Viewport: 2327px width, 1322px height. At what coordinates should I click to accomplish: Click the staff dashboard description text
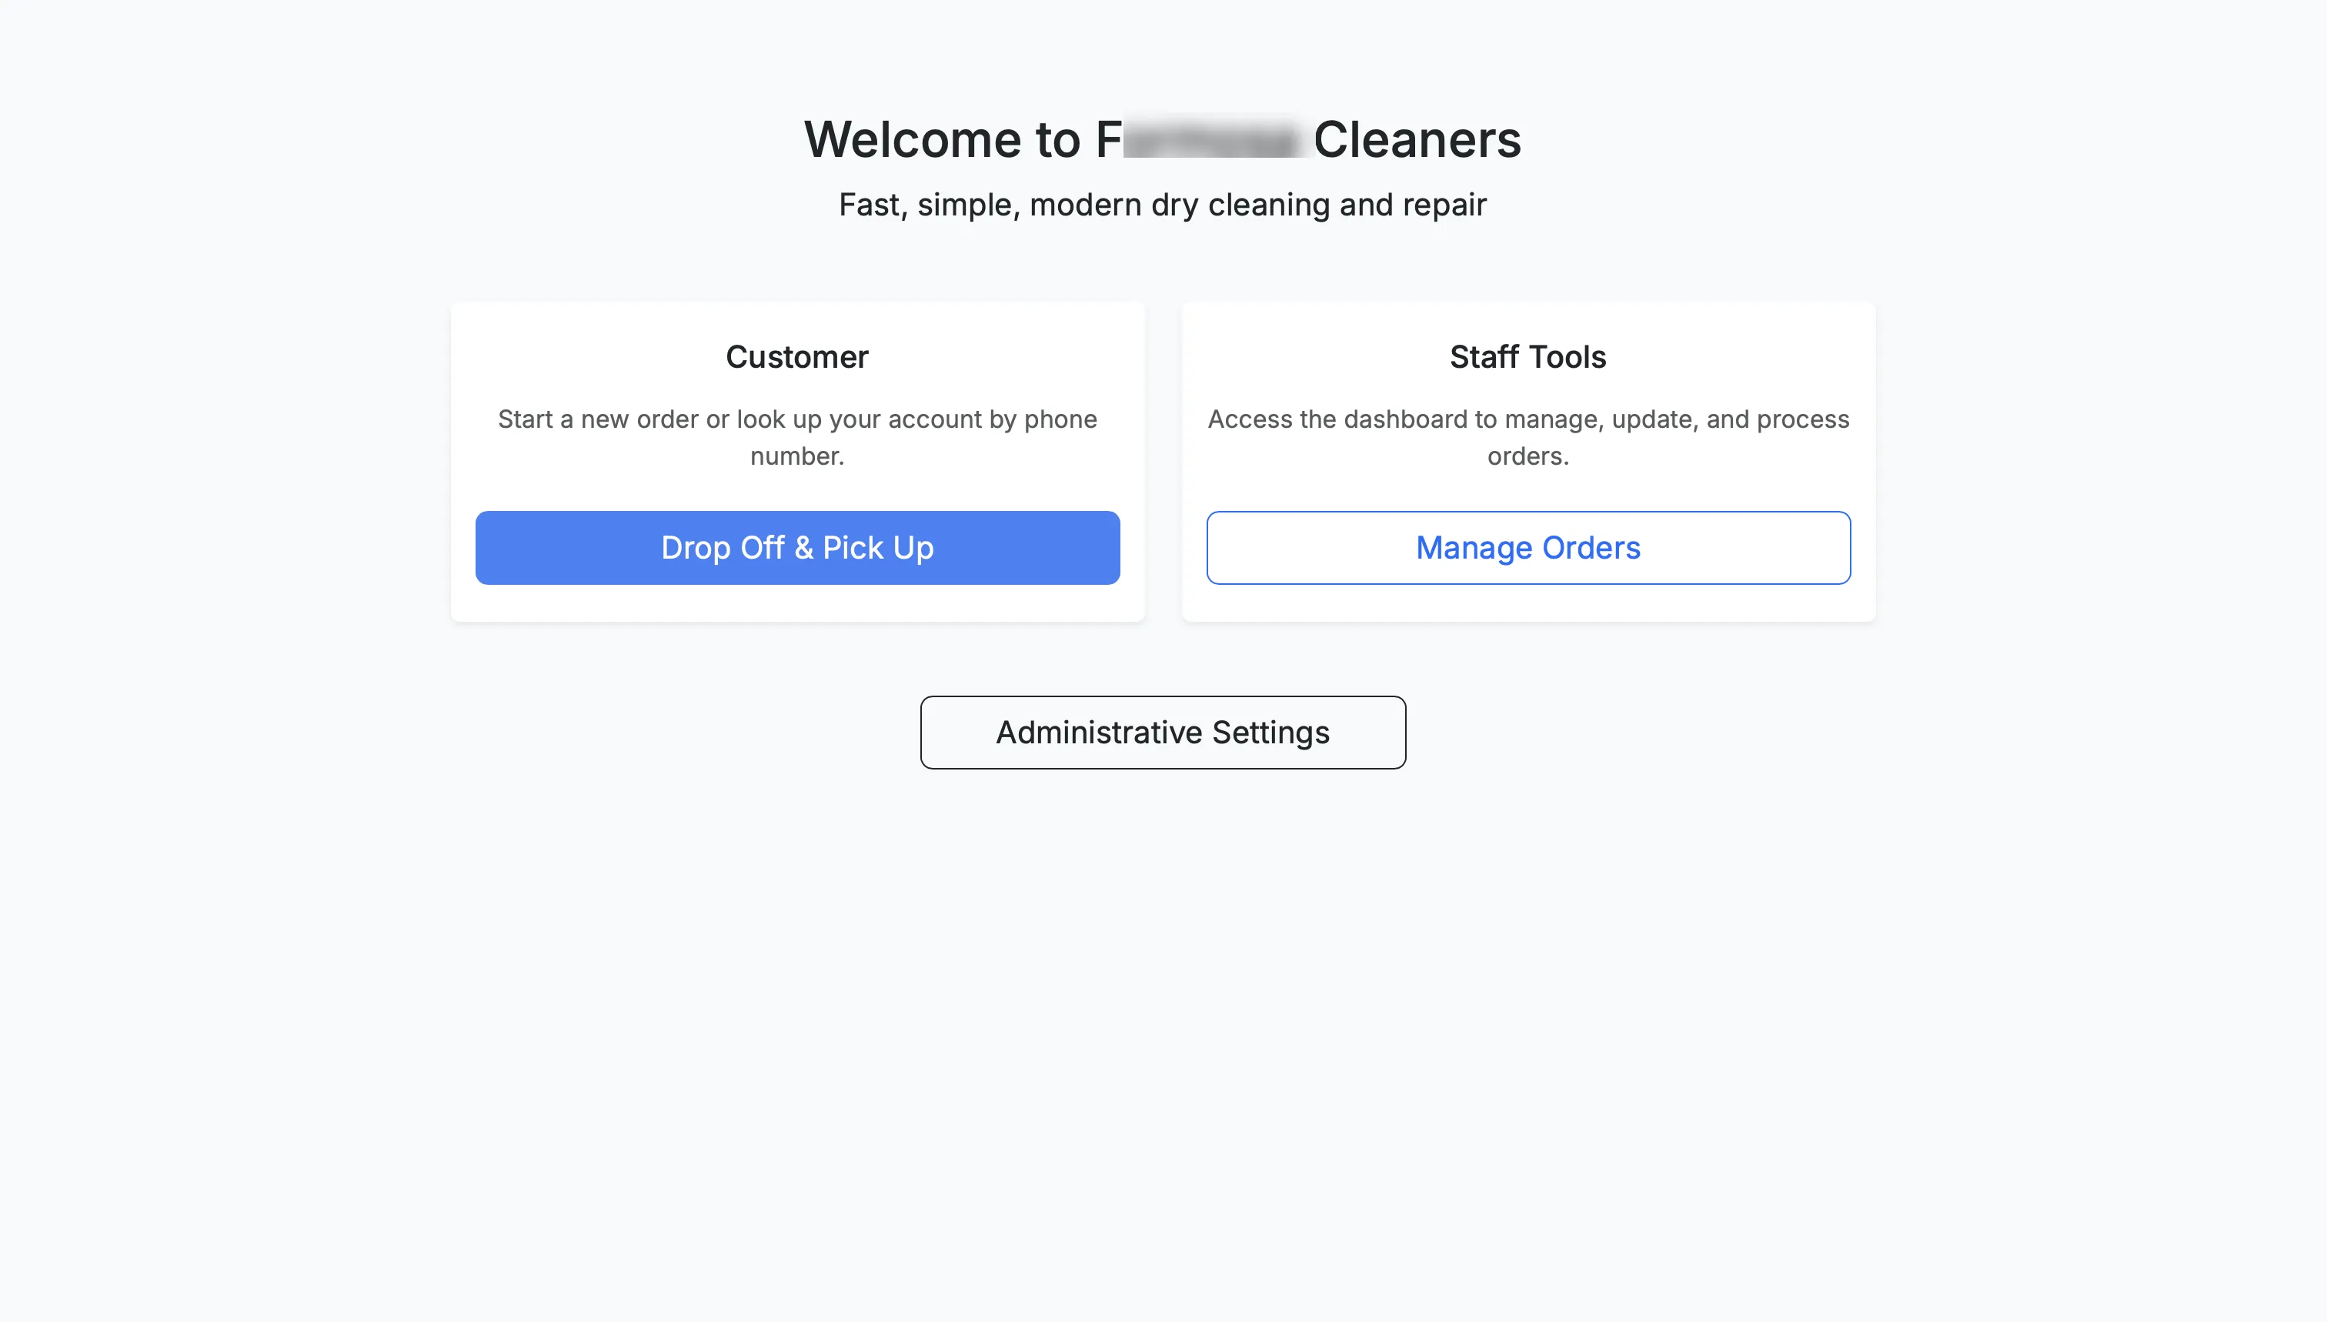pos(1527,438)
